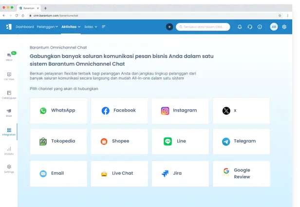
Task: Click the blue plus add button
Action: (x=169, y=27)
